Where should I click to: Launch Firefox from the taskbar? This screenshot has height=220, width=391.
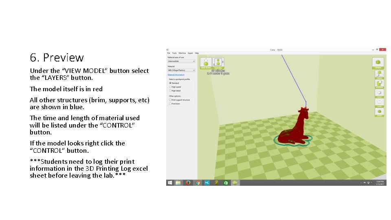[188, 183]
